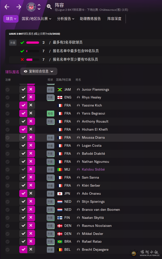The height and width of the screenshot is (259, 162).
Task: Toggle registration circle for Logan Costa
Action: point(8,146)
